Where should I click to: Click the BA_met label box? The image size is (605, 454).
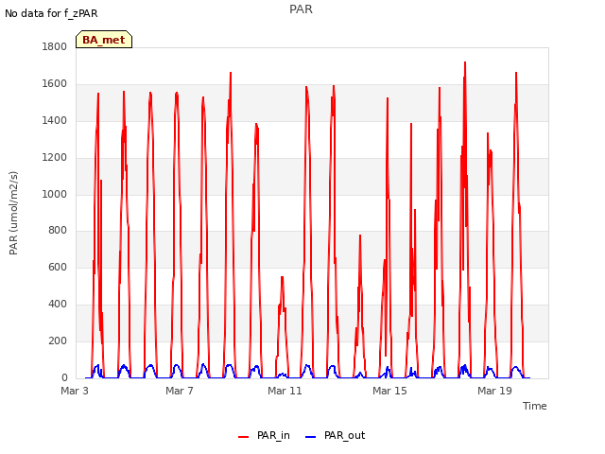click(x=104, y=40)
